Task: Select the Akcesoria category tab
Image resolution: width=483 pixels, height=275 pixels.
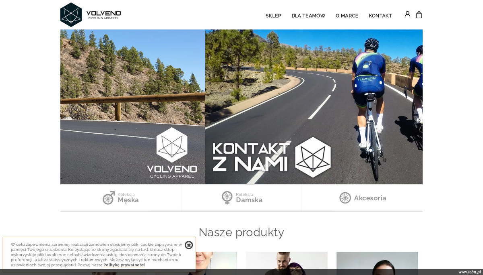Action: click(362, 198)
